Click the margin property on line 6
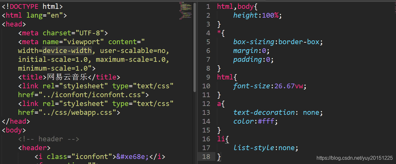Screen dimensions: 396x164 246,50
